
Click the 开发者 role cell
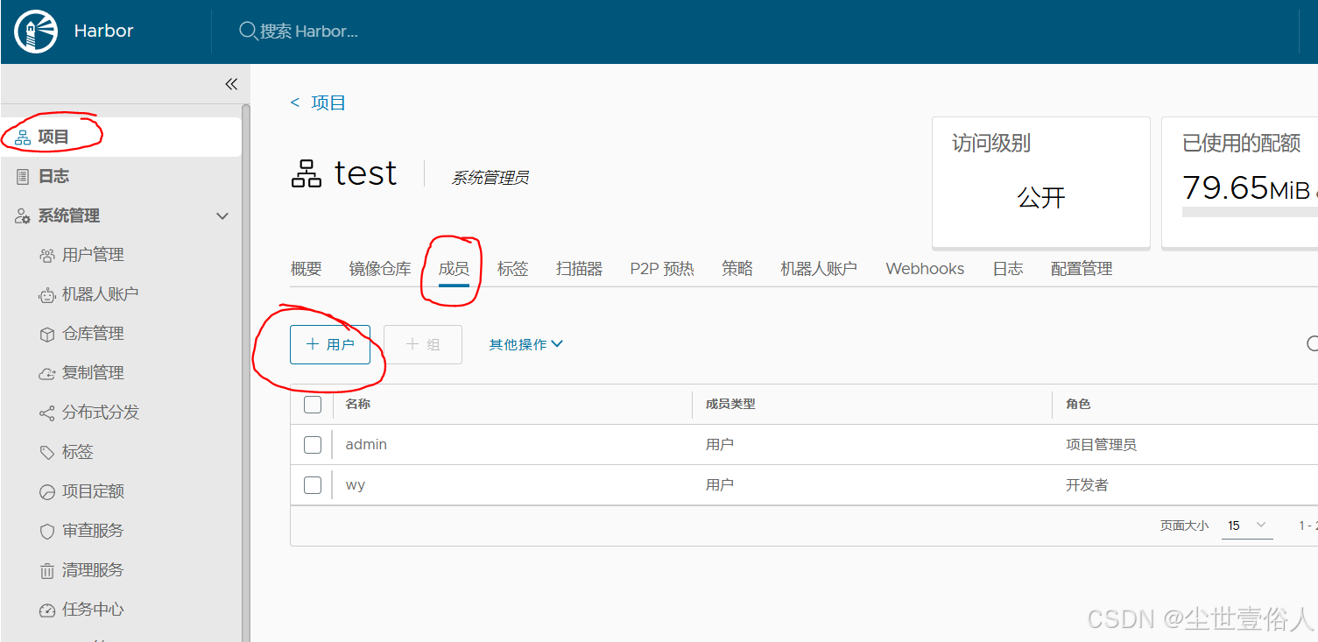click(x=1087, y=485)
